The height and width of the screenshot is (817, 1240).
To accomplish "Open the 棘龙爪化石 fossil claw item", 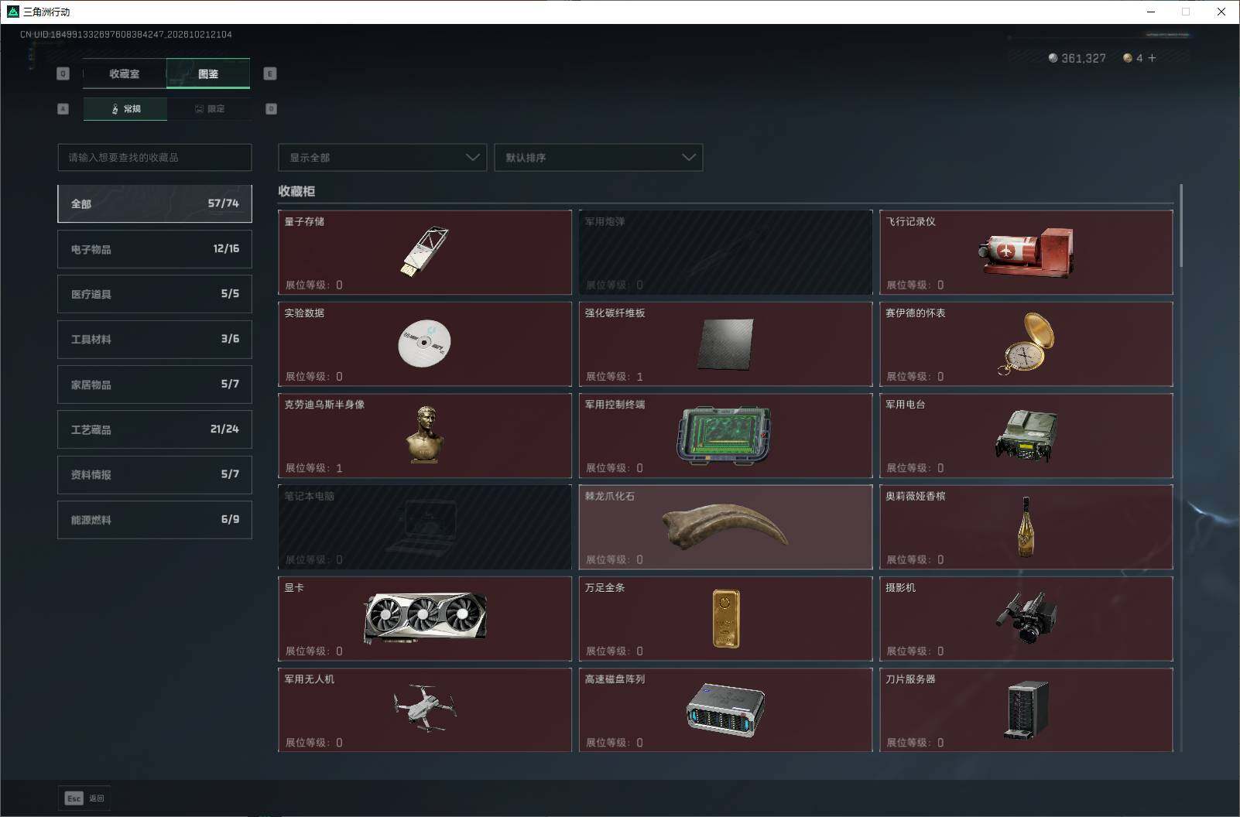I will 725,527.
